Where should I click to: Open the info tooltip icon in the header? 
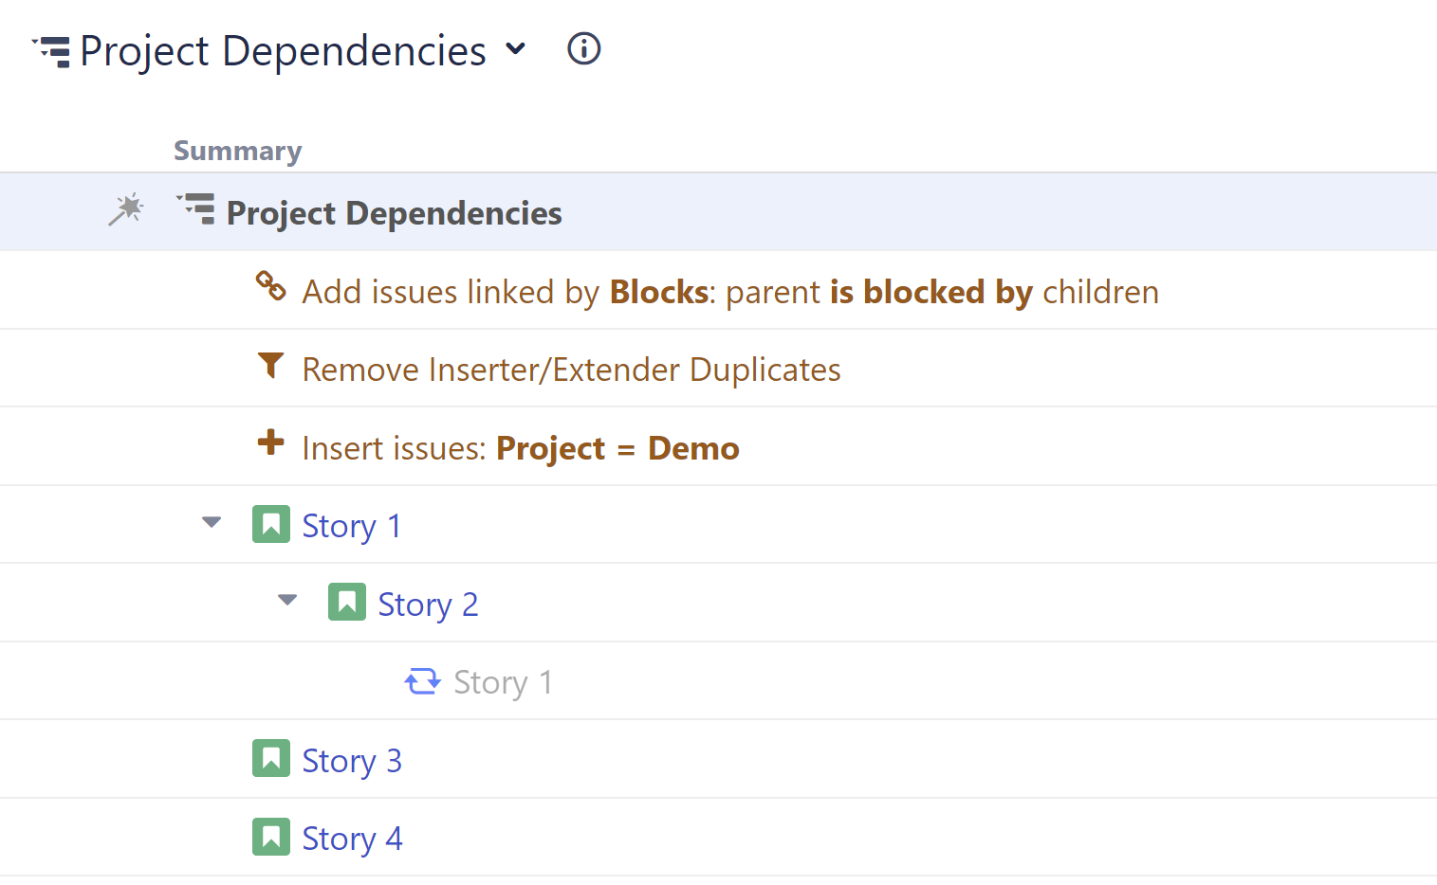[x=583, y=48]
